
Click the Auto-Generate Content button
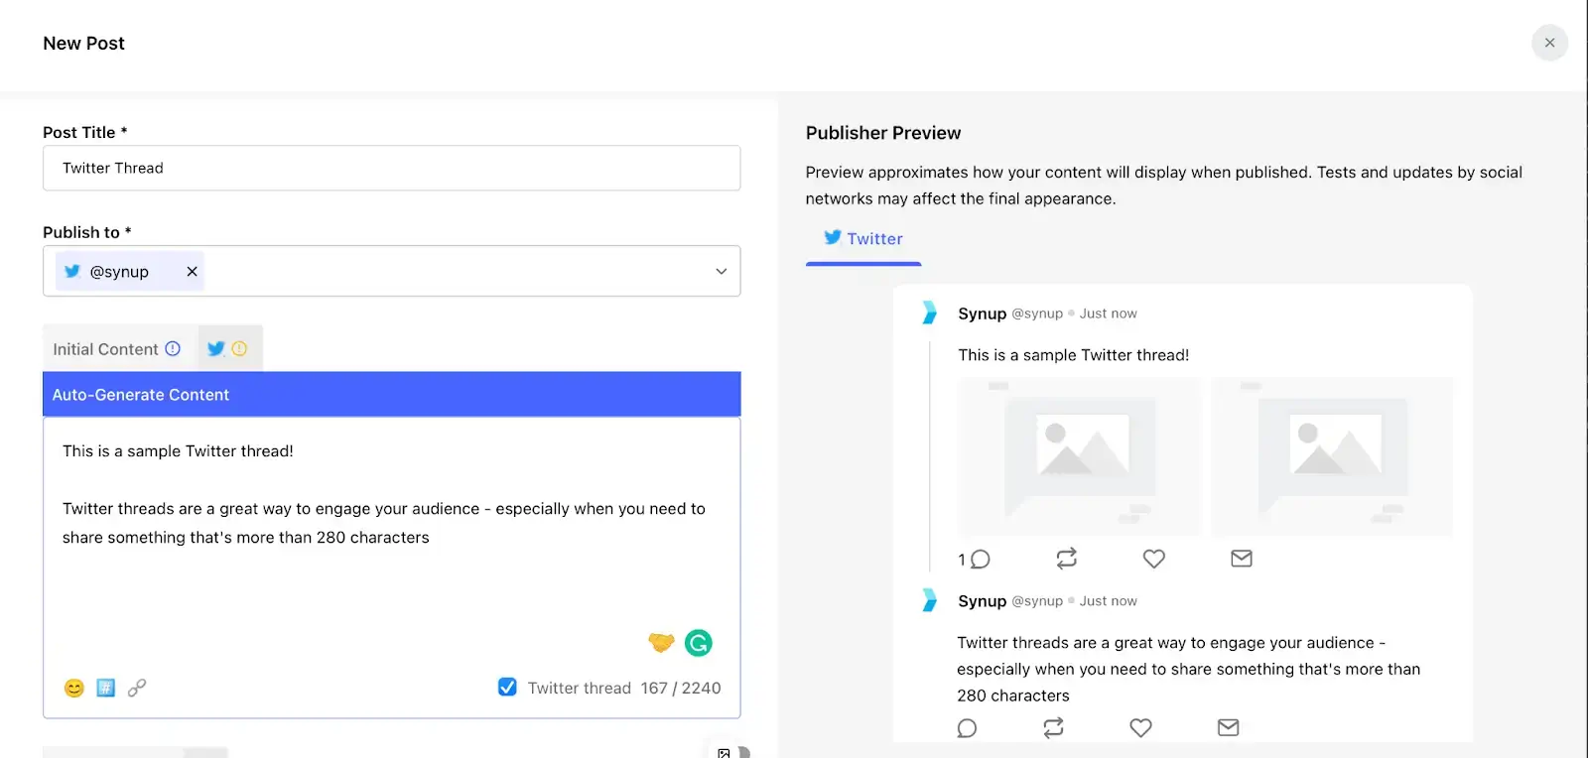392,394
